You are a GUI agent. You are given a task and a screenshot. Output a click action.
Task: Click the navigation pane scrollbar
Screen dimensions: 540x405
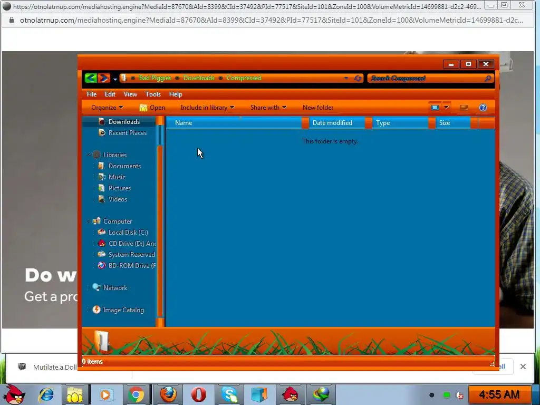pos(160,222)
